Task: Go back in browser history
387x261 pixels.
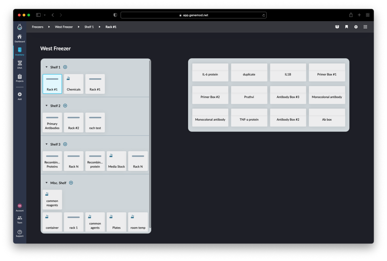Action: tap(53, 15)
